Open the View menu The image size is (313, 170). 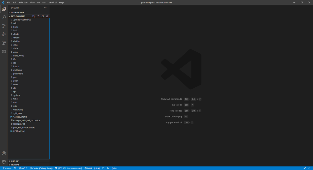coord(32,3)
